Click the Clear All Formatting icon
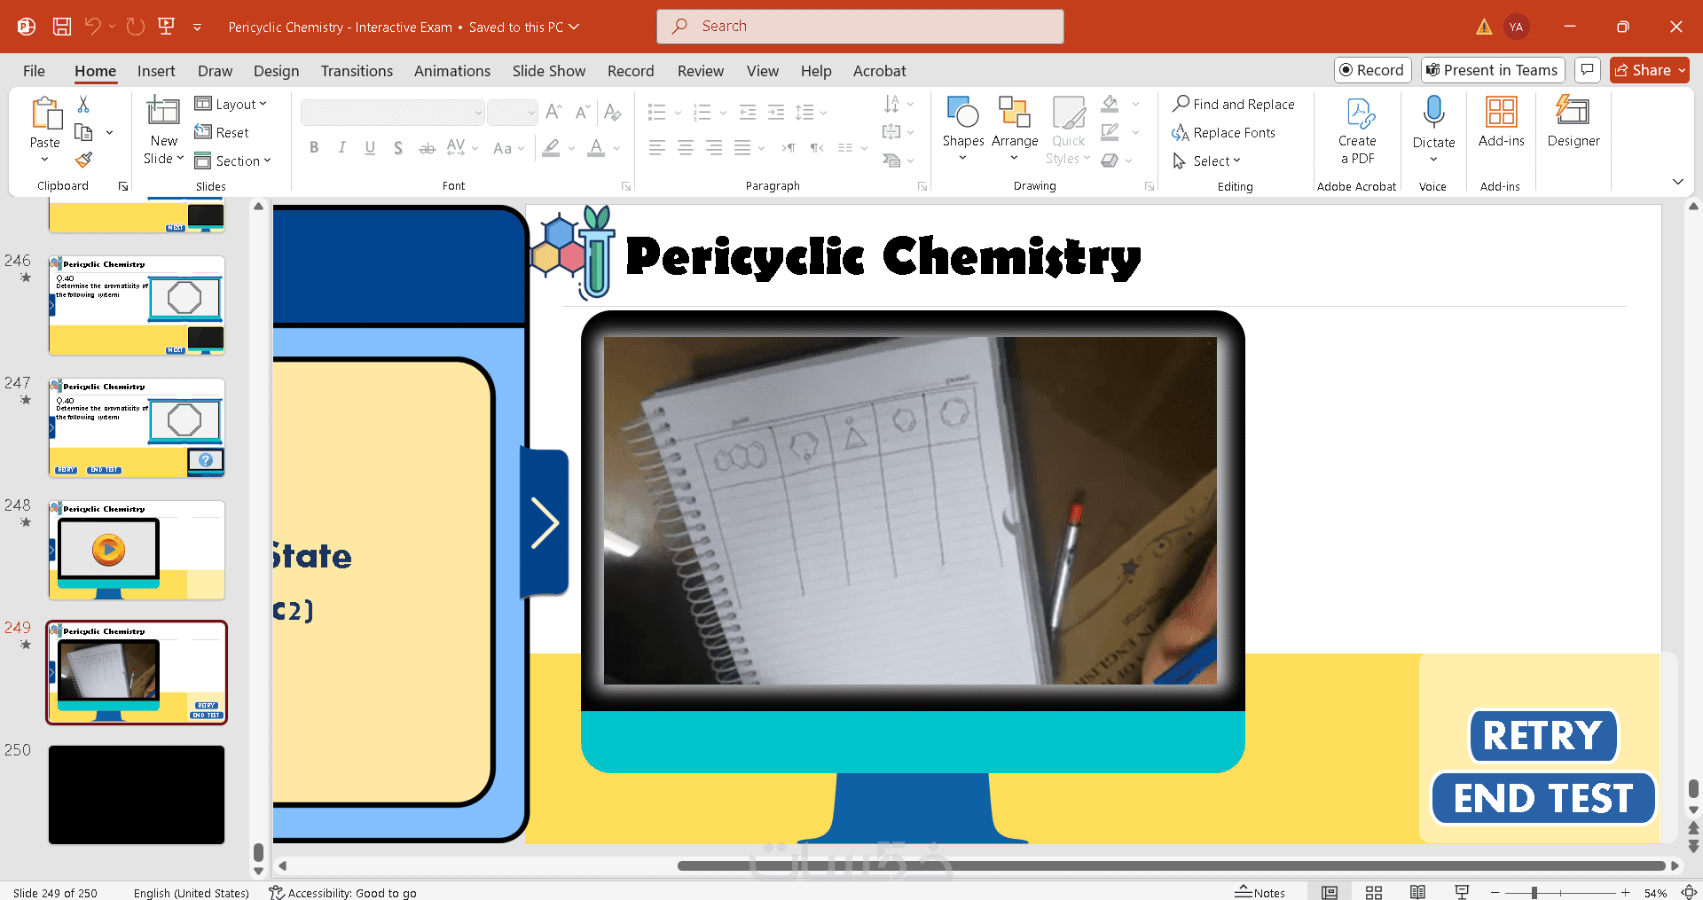 pyautogui.click(x=612, y=112)
